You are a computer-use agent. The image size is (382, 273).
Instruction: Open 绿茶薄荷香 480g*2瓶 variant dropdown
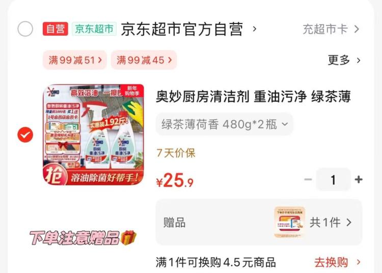pyautogui.click(x=225, y=124)
